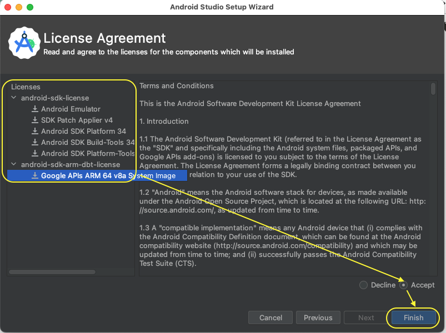Click download icon beside Android SDK Platform-Tools
Viewport: 446px width, 333px height.
coord(35,153)
